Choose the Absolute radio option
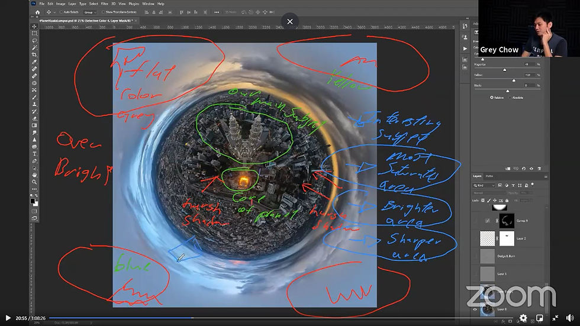Viewport: 580px width, 326px height. pyautogui.click(x=510, y=98)
